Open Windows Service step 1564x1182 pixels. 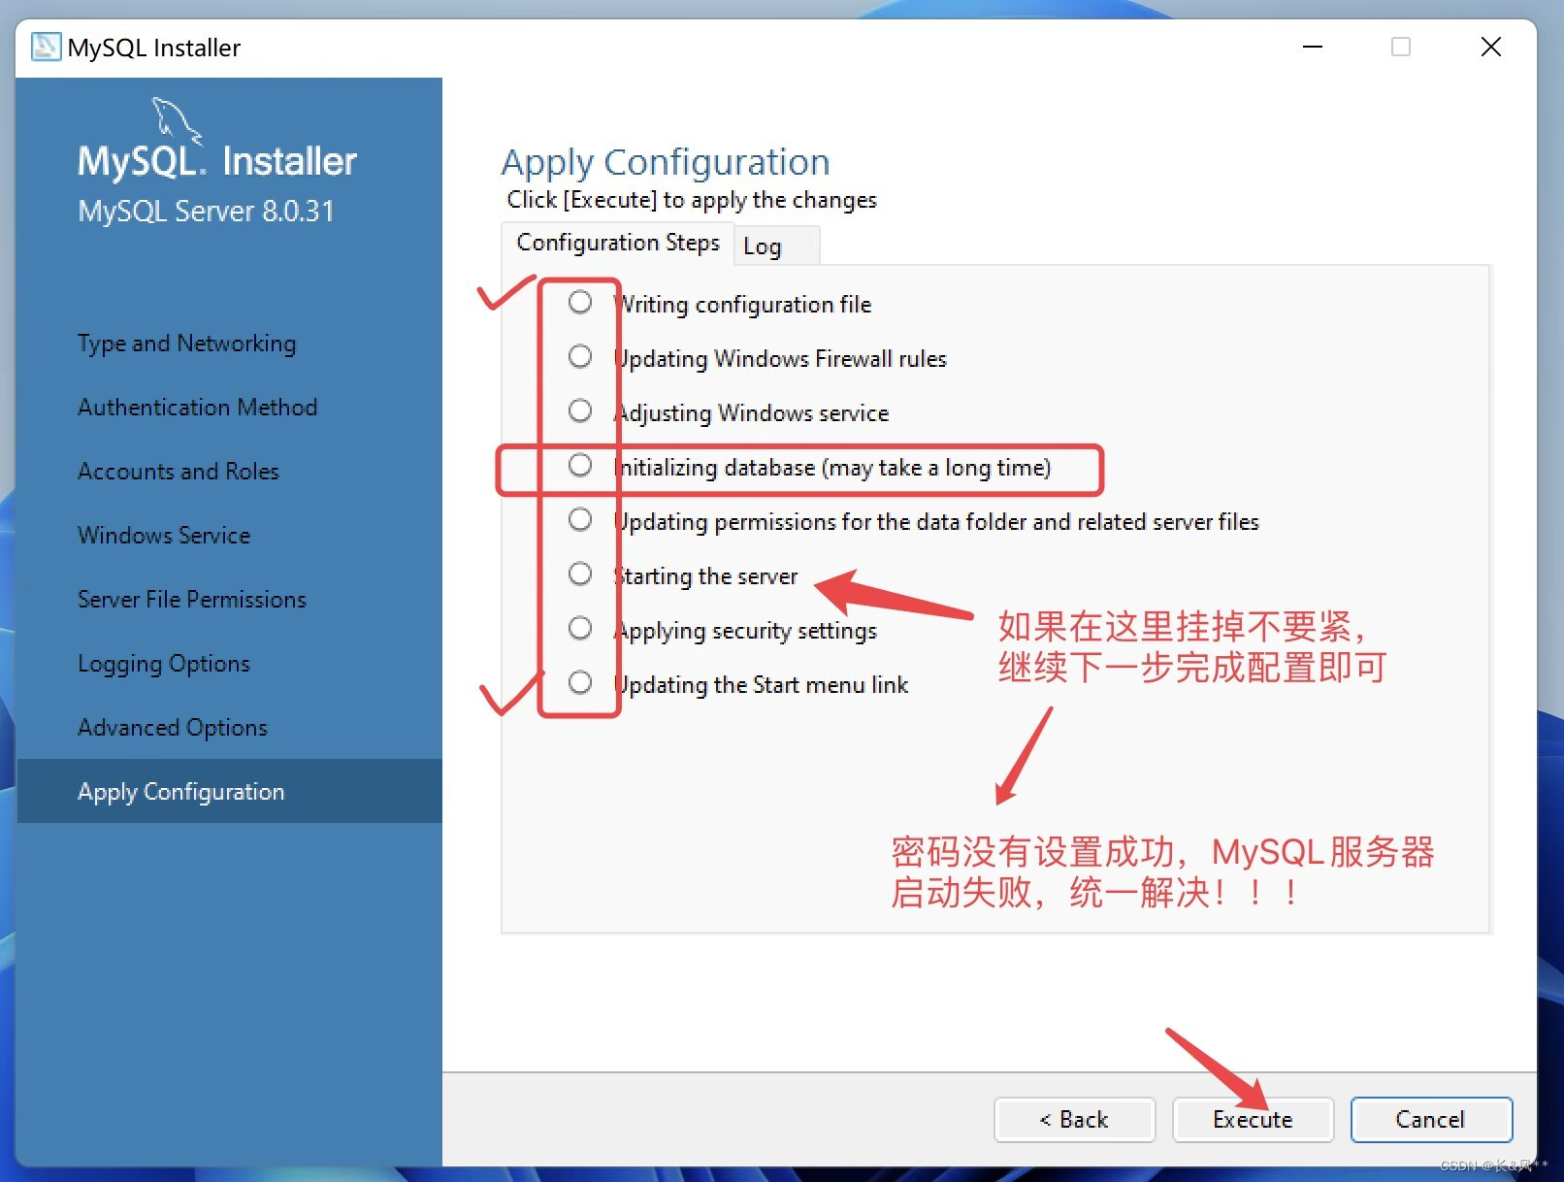164,536
